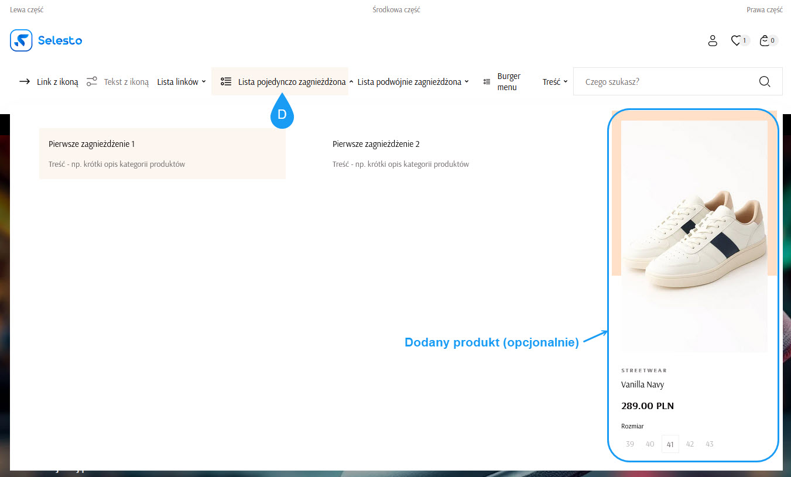Select 'Pierwsze zagnieżdżenie 1' menu entry
The image size is (791, 477).
[92, 143]
